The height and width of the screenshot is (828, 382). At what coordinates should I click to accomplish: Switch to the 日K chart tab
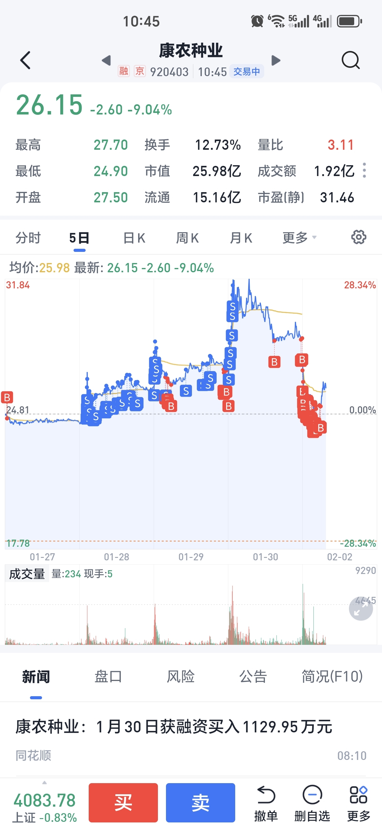(134, 238)
